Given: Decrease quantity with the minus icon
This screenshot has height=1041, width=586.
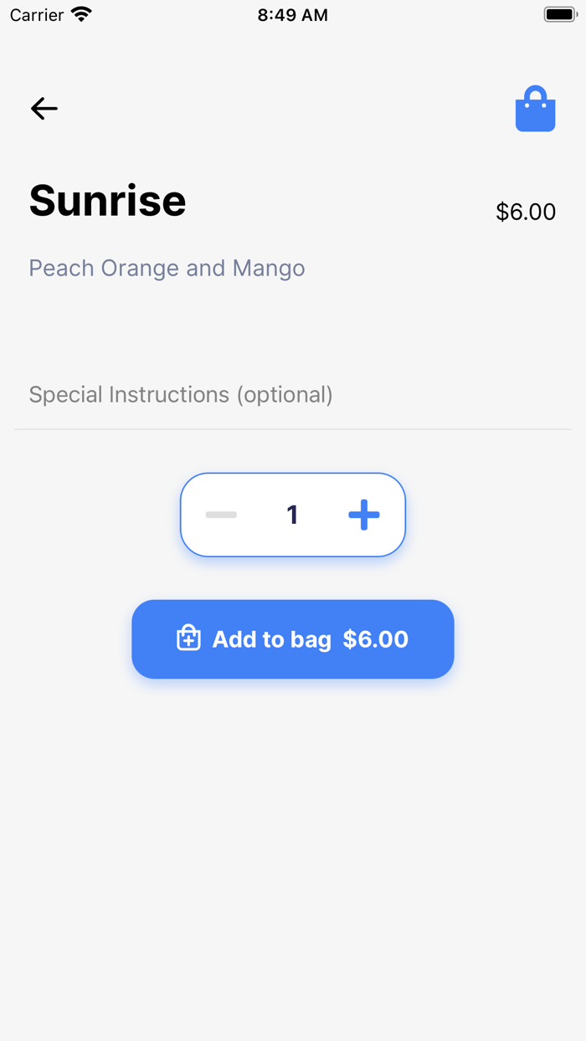Looking at the screenshot, I should tap(222, 515).
